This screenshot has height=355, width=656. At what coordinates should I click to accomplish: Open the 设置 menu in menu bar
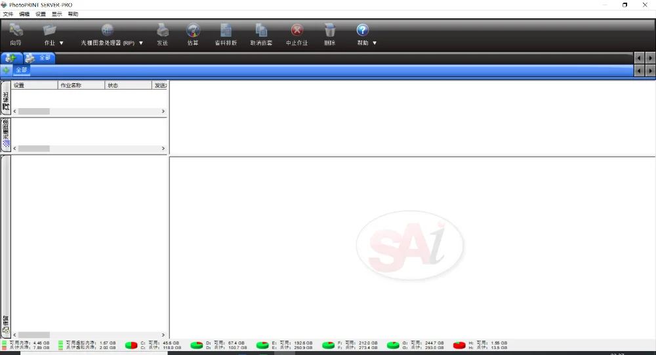tap(41, 14)
